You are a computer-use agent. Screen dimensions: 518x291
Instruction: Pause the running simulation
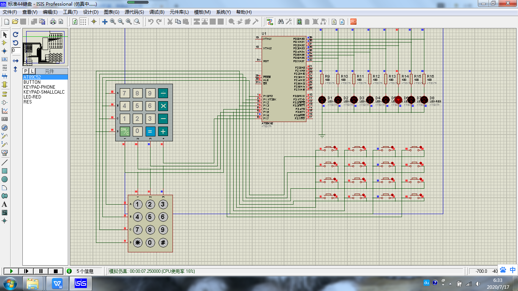[x=41, y=271]
